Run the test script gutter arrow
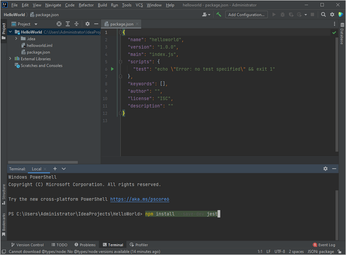The width and height of the screenshot is (346, 255). 112,69
